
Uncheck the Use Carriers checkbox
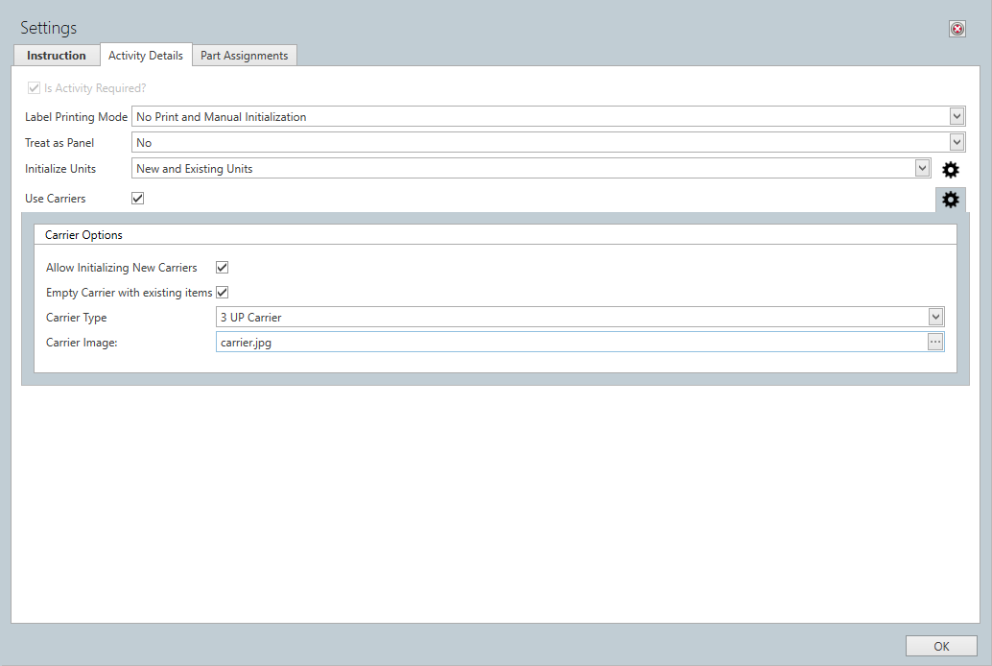coord(137,199)
